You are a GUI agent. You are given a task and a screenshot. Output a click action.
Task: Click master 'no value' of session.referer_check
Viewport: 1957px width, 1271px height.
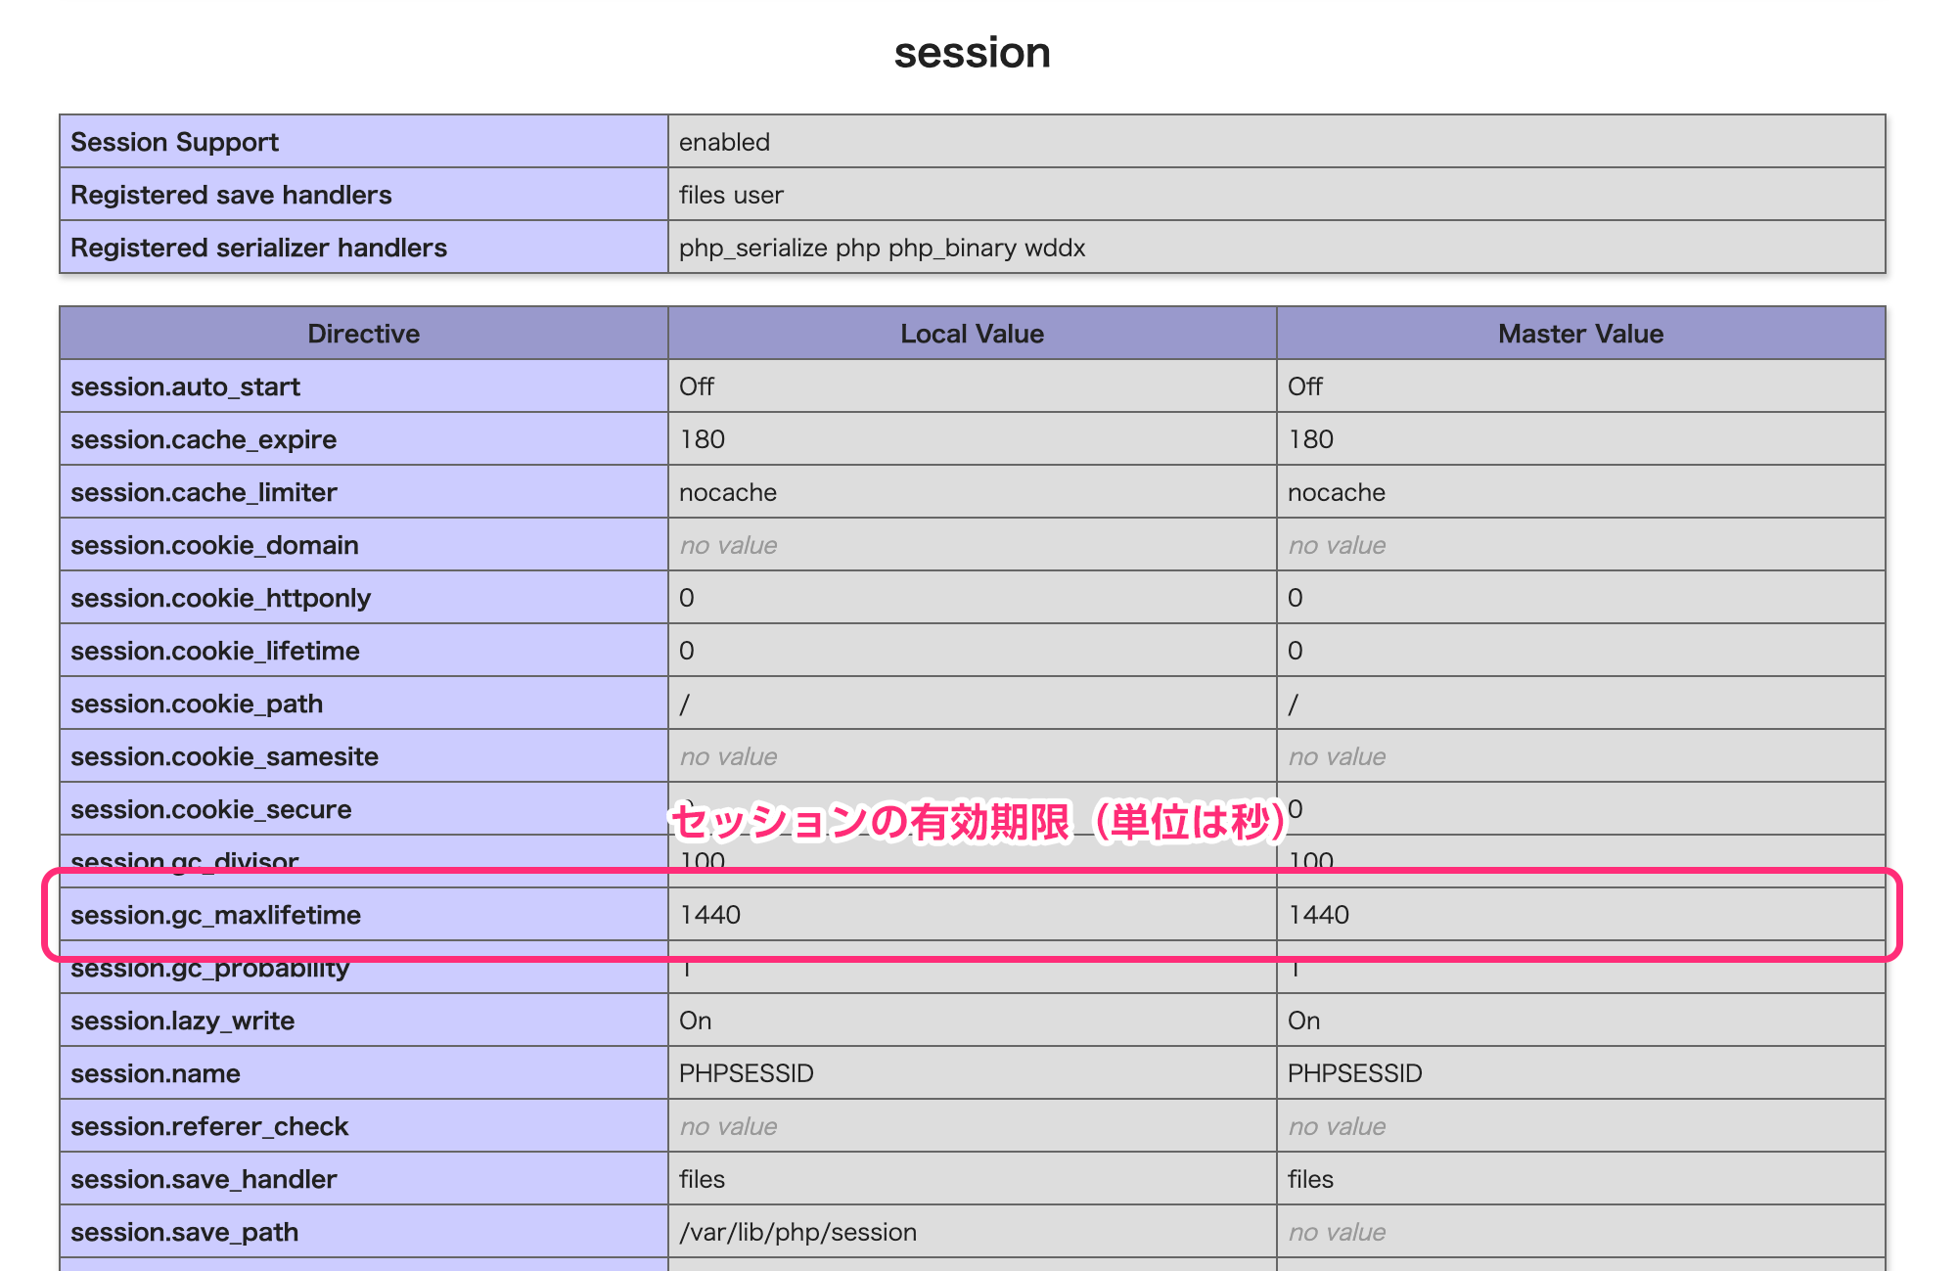tap(1337, 1126)
